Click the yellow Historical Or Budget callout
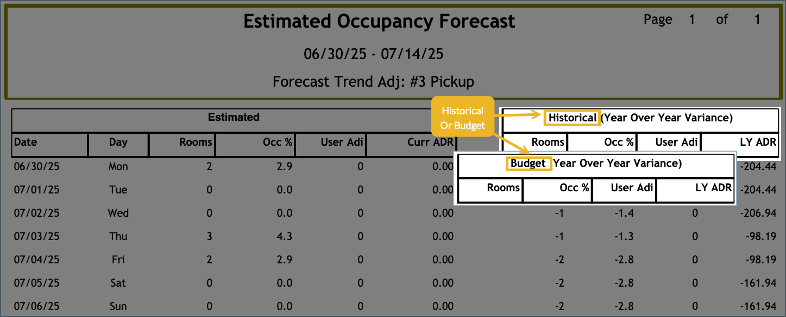This screenshot has height=317, width=786. pos(462,118)
